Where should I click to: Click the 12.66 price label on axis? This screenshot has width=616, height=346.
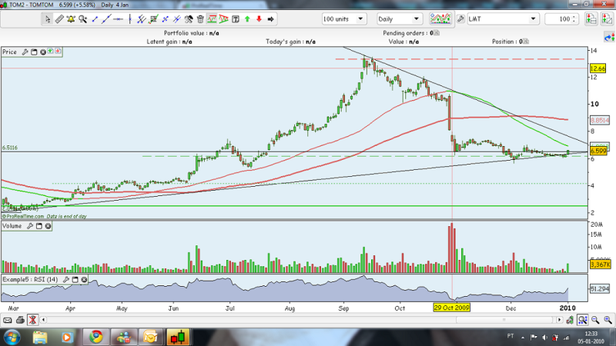click(598, 68)
